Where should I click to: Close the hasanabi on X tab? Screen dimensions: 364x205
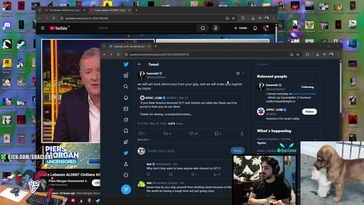coord(149,46)
